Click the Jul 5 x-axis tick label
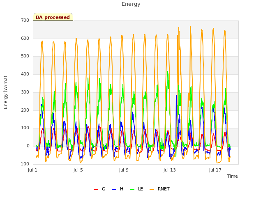The height and width of the screenshot is (197, 263). coord(78,170)
